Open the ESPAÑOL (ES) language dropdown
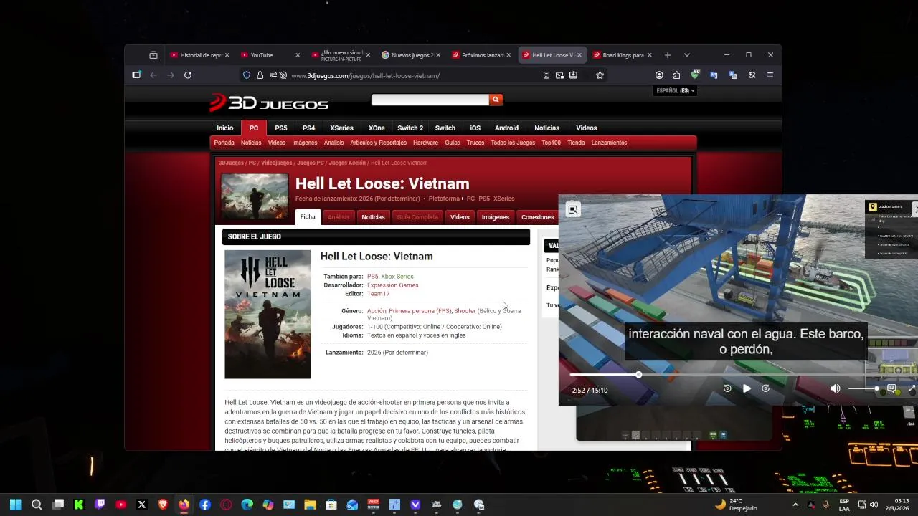 (x=676, y=91)
